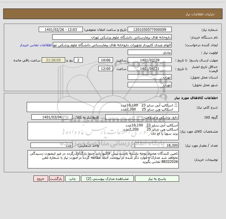Click the response deadline date 1401/02/29
Viewport: 226px width, 219px height.
click(150, 60)
